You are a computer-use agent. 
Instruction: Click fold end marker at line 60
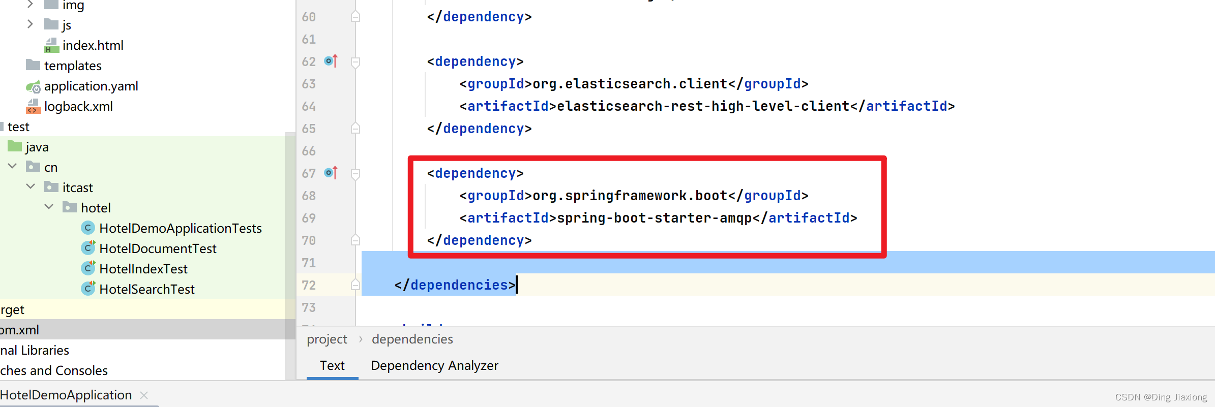pos(355,16)
